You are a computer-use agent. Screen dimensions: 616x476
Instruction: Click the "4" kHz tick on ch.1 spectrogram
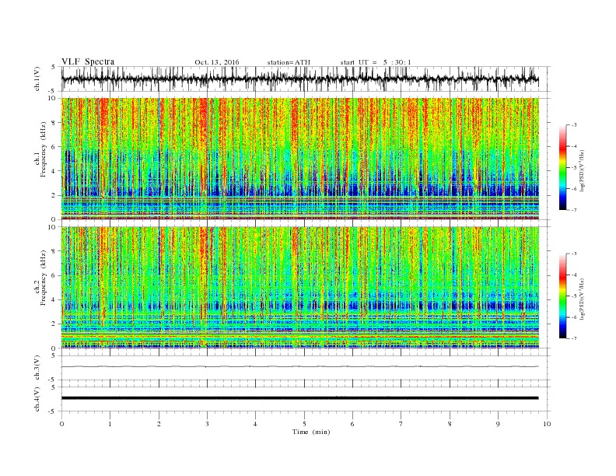[x=54, y=171]
